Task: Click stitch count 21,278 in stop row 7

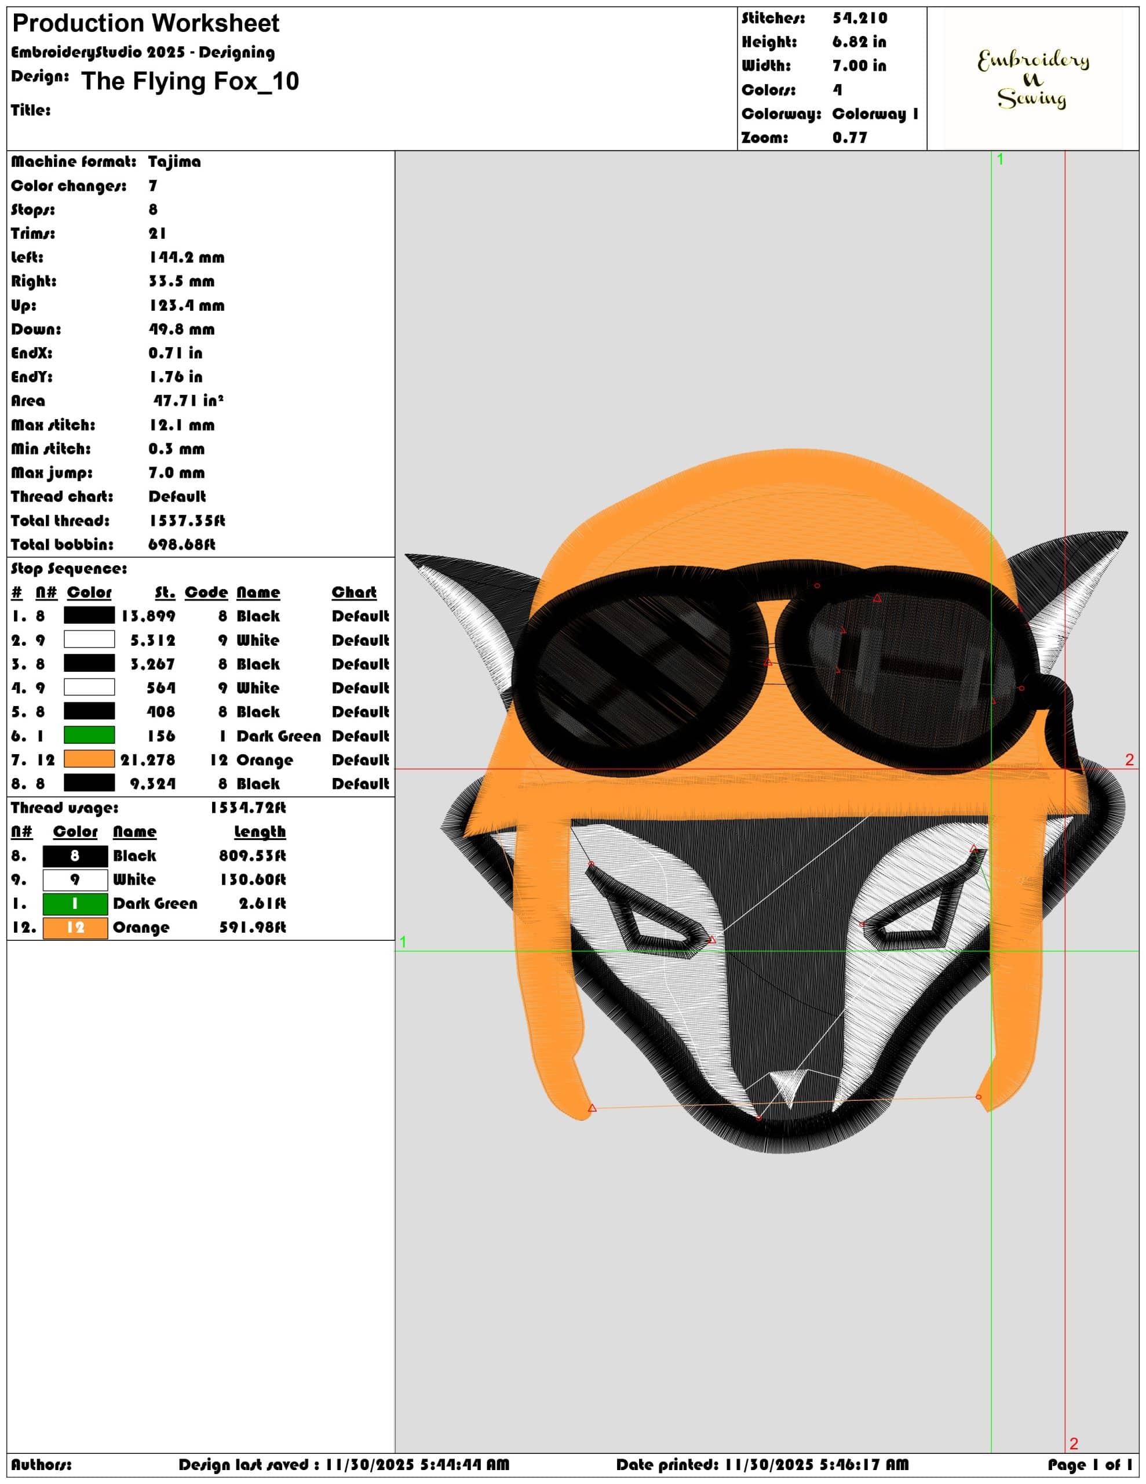Action: pyautogui.click(x=148, y=759)
